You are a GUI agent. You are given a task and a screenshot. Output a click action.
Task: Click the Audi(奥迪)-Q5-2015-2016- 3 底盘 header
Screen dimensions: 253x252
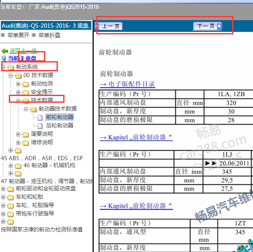46,26
